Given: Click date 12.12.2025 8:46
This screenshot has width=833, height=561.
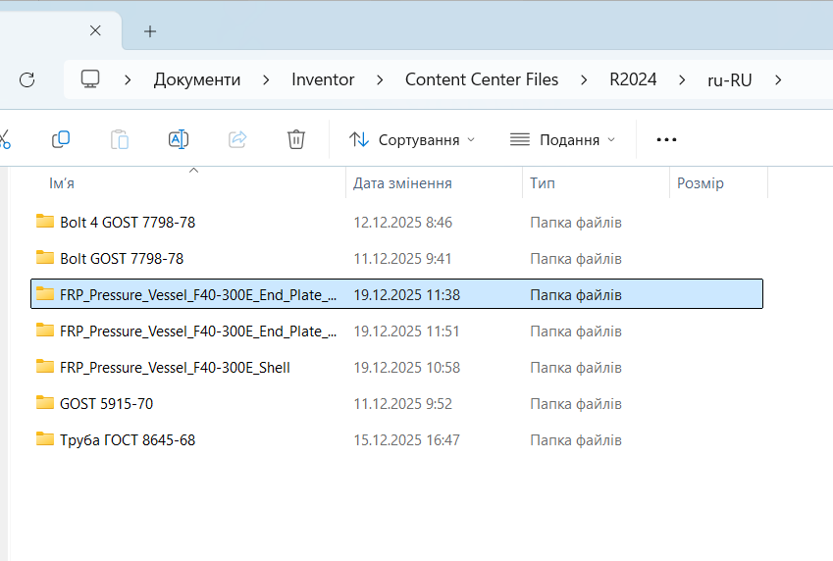Looking at the screenshot, I should [403, 222].
